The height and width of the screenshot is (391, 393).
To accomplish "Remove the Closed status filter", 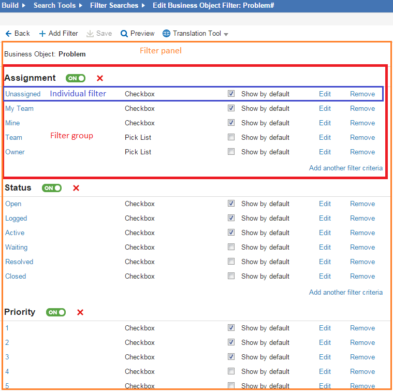I will tap(362, 276).
